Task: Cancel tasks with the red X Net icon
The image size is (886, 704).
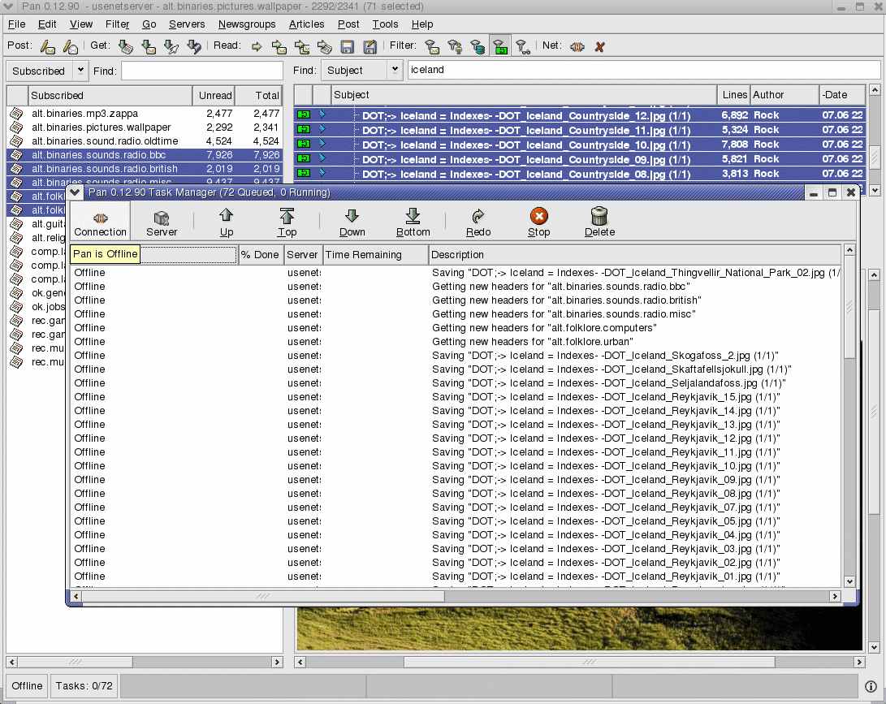Action: point(599,46)
